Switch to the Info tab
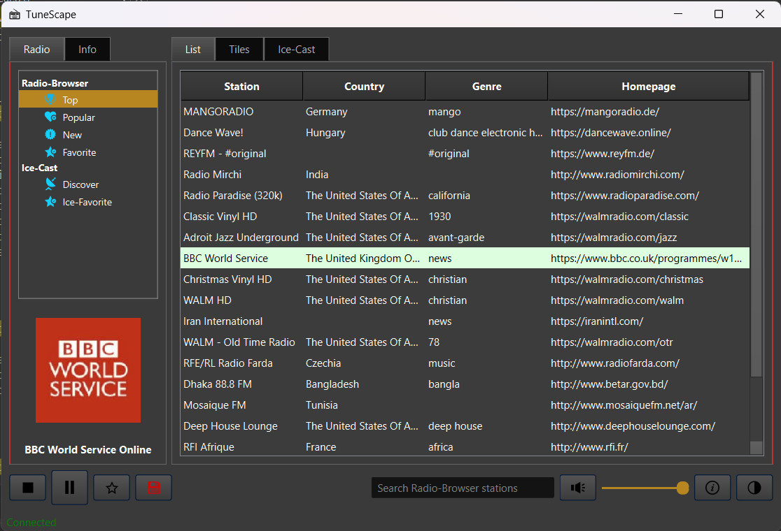Viewport: 781px width, 531px height. point(87,50)
